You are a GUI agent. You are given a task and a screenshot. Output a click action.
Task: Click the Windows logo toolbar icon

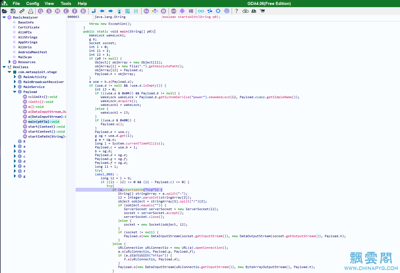click(191, 11)
